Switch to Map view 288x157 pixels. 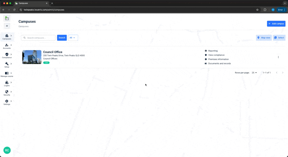tap(264, 38)
